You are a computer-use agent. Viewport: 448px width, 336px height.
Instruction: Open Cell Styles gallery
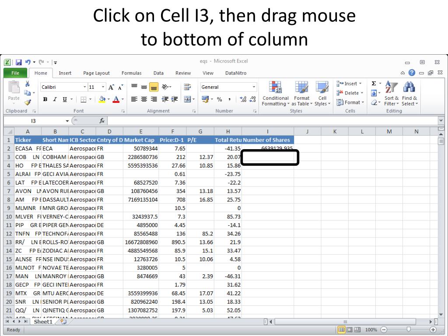coord(322,93)
